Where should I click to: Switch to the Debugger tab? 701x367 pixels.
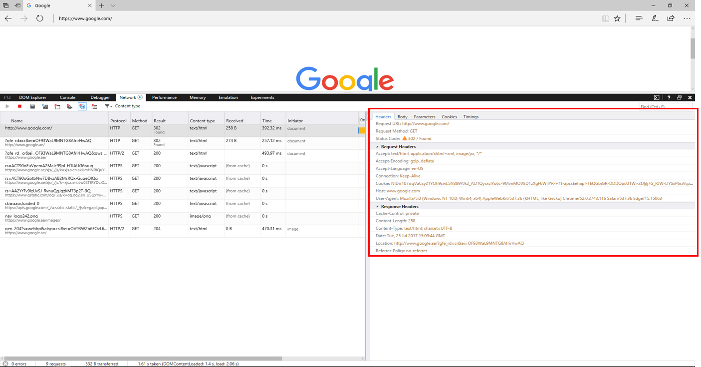(x=100, y=97)
